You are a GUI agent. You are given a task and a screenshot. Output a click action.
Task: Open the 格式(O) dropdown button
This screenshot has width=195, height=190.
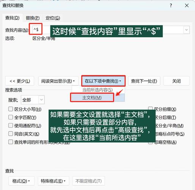(x=21, y=181)
